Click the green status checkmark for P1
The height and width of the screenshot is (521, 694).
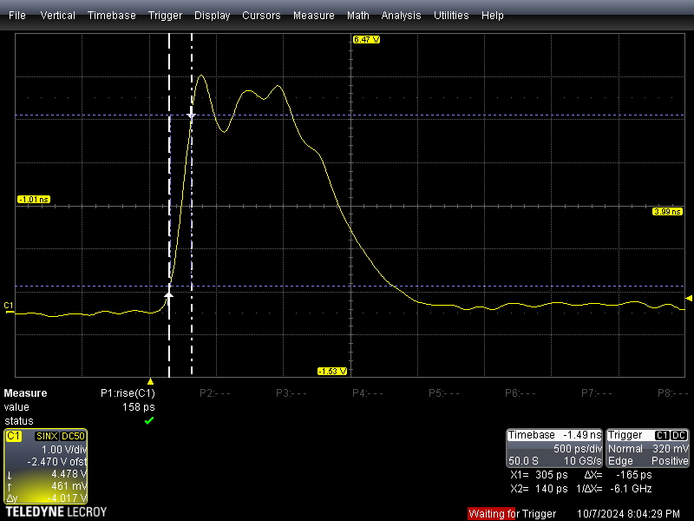point(149,420)
